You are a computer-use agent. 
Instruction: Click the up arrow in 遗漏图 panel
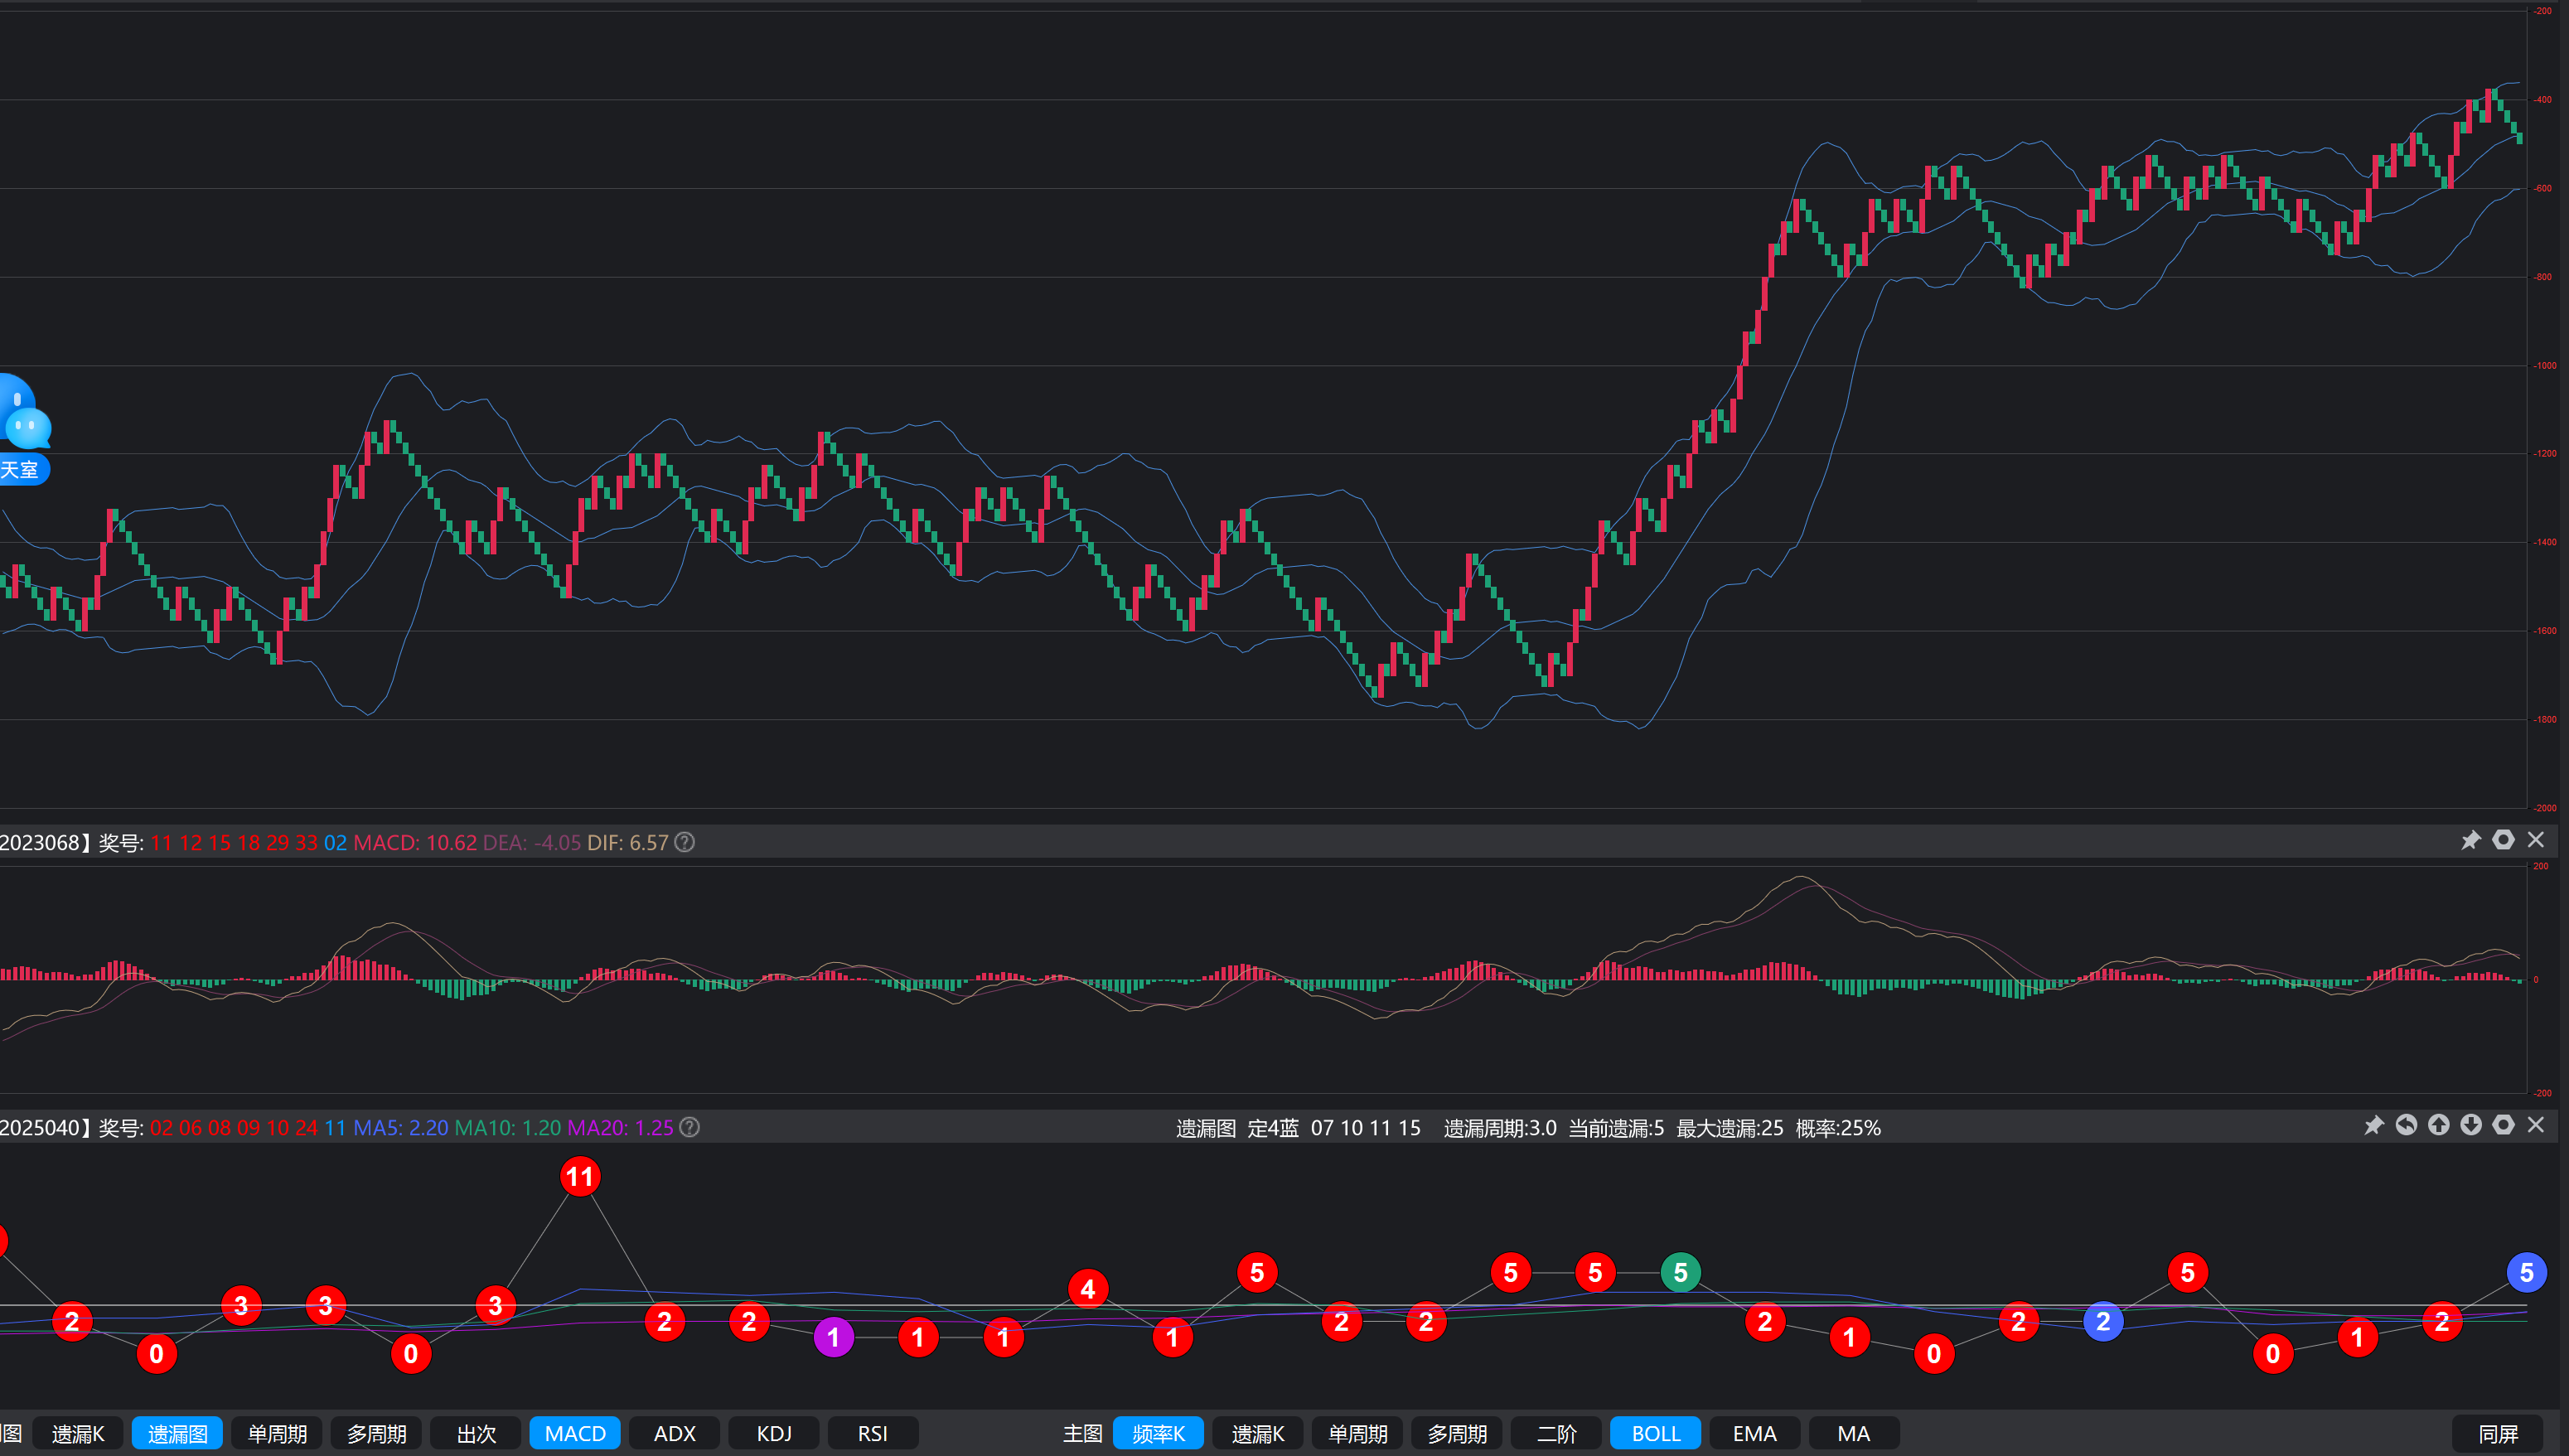(x=2439, y=1125)
